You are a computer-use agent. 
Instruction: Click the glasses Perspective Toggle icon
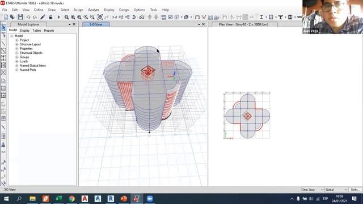(x=141, y=17)
